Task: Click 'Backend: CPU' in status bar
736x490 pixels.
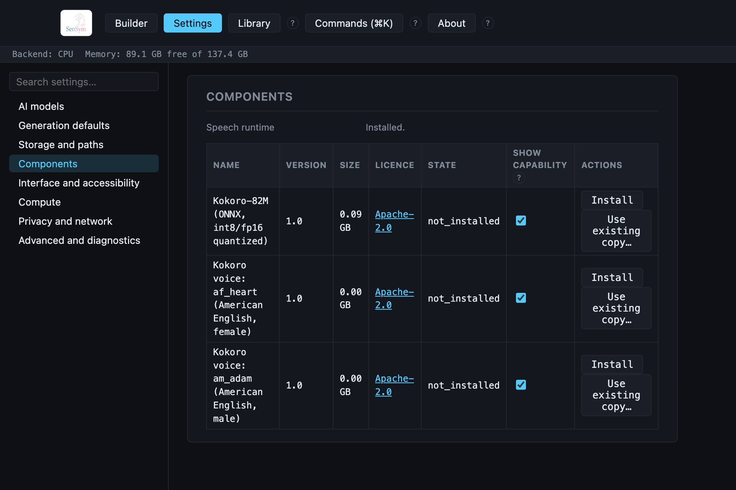Action: click(x=43, y=54)
